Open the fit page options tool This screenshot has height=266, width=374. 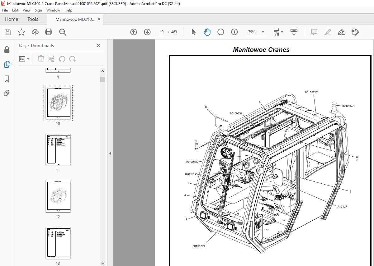[x=278, y=32]
